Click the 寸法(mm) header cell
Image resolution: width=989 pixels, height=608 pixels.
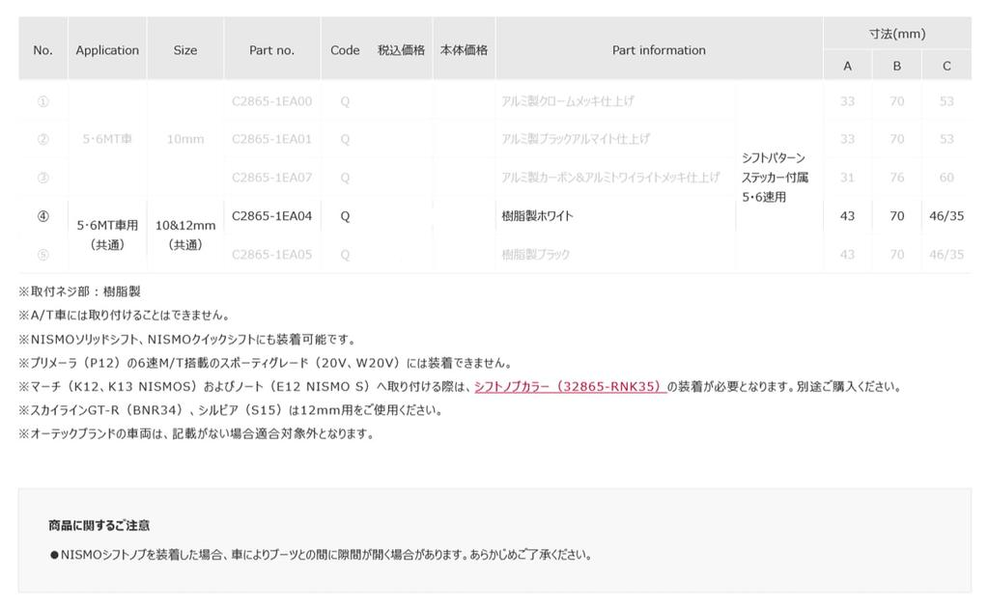coord(896,34)
